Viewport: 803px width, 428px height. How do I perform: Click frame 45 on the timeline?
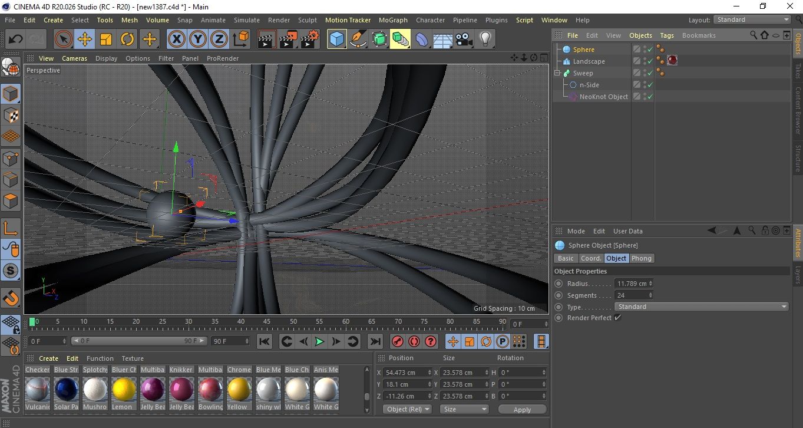coord(267,322)
